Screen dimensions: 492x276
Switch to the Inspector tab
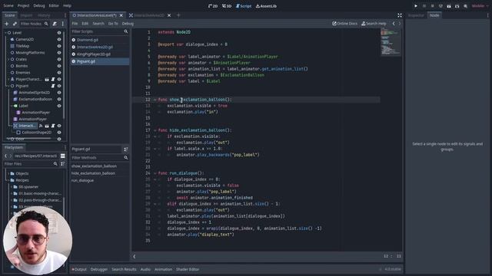click(416, 15)
